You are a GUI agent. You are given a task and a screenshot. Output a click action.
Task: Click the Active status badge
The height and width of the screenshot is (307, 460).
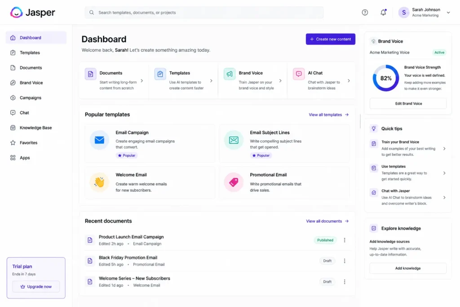439,53
